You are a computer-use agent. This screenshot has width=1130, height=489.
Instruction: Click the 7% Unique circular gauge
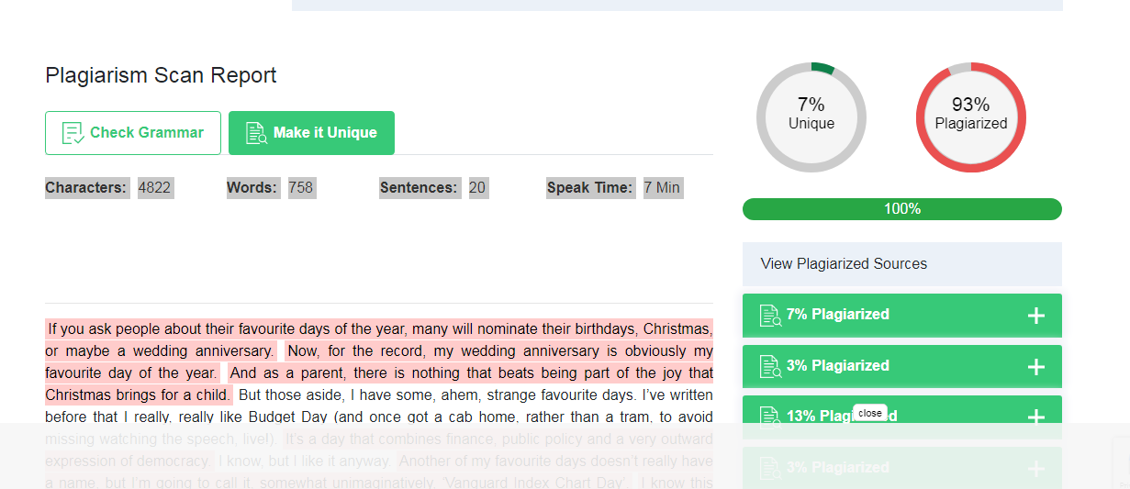click(811, 117)
